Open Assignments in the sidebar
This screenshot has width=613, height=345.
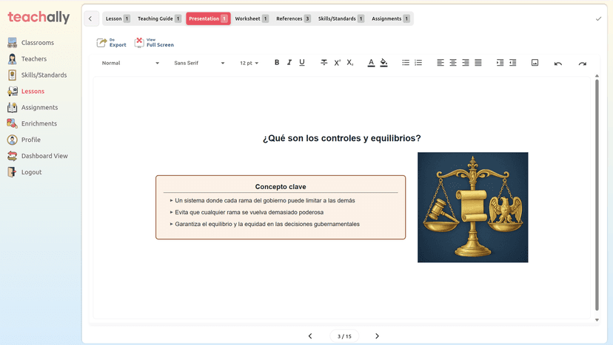click(33, 107)
